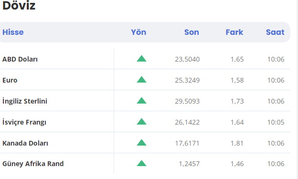This screenshot has height=179, width=298.
Task: Sort by the Yön column header
Action: click(138, 32)
